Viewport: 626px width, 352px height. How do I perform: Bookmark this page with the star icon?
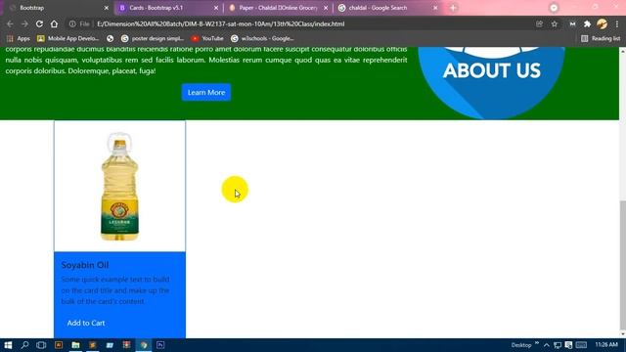coord(555,23)
